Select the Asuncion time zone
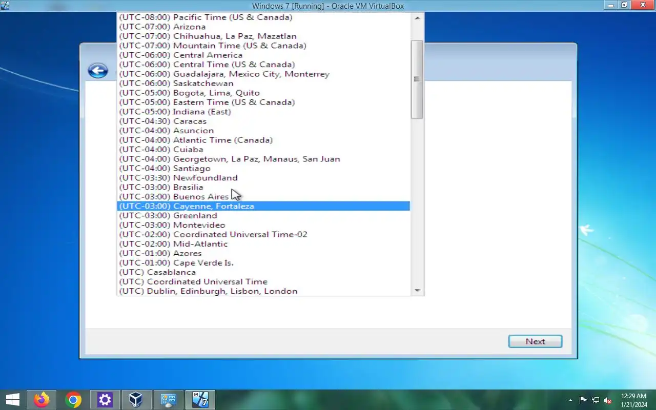Viewport: 656px width, 410px height. [263, 131]
